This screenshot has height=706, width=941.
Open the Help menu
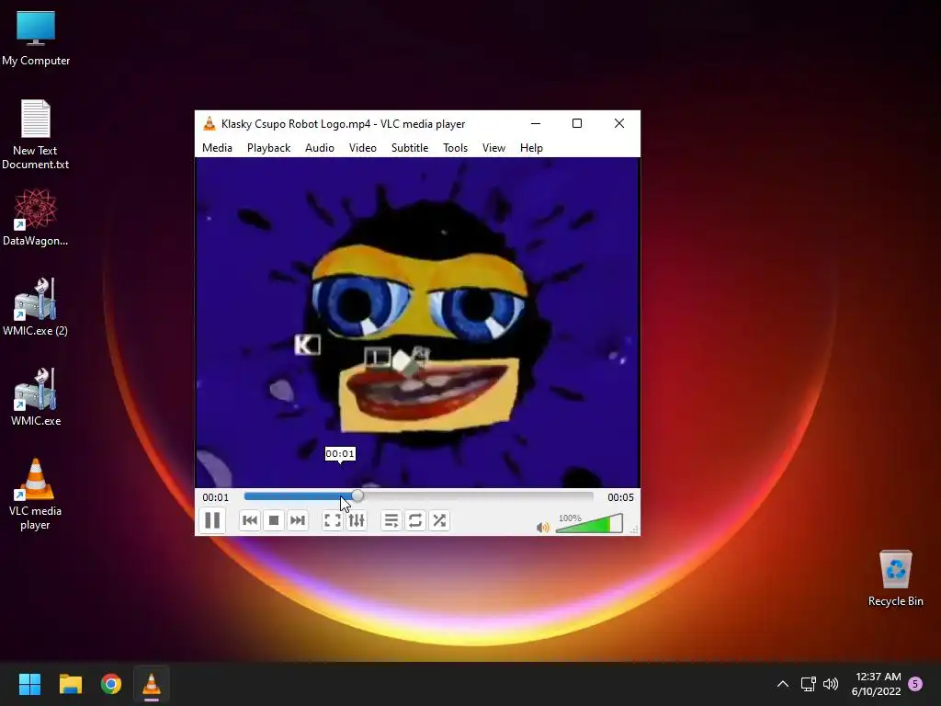pyautogui.click(x=532, y=148)
